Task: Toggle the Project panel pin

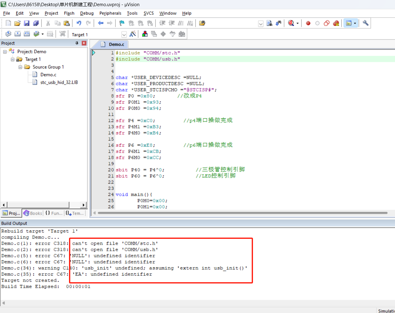Action: (77, 43)
